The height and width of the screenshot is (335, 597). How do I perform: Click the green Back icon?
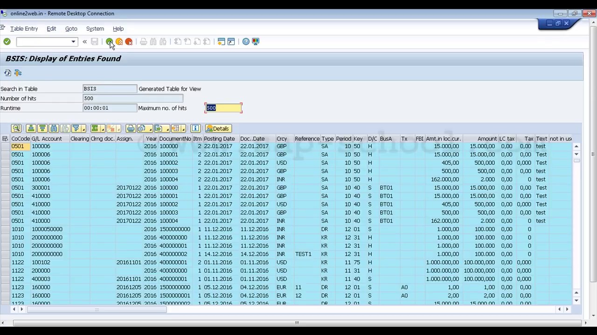(109, 42)
